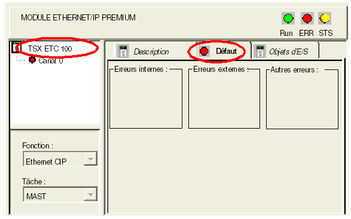The height and width of the screenshot is (219, 351).
Task: Select Canal 0 tree item
Action: click(x=51, y=60)
